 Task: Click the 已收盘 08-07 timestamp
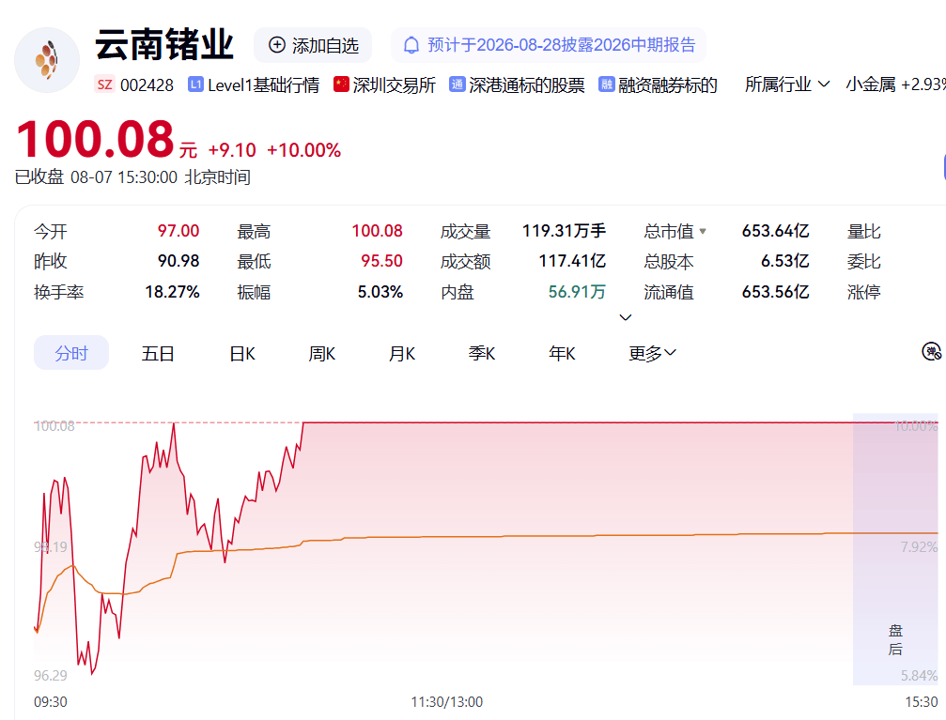132,177
